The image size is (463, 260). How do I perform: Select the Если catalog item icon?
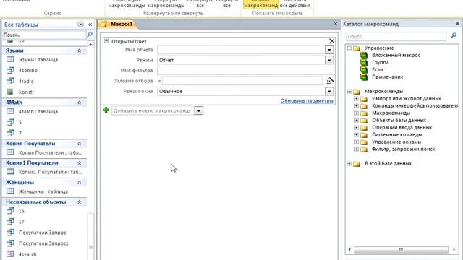tap(364, 69)
